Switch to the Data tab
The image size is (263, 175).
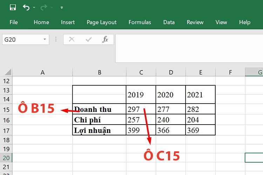pos(169,22)
